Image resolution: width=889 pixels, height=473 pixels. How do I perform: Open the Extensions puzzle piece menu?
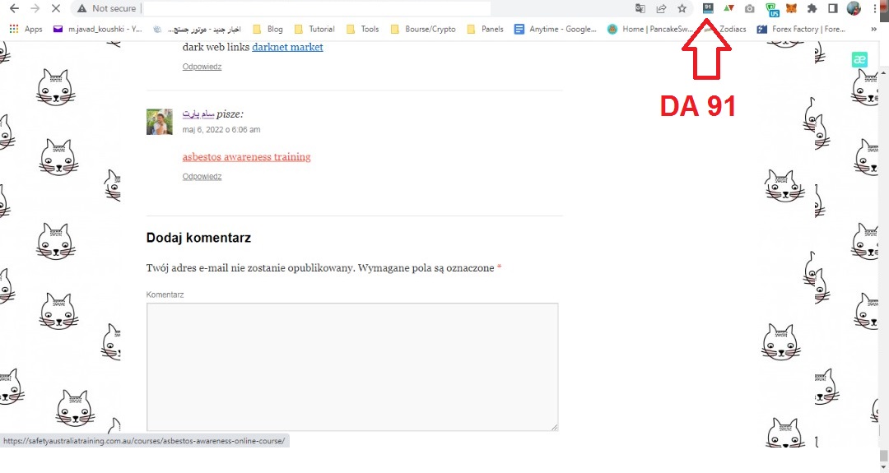point(812,8)
